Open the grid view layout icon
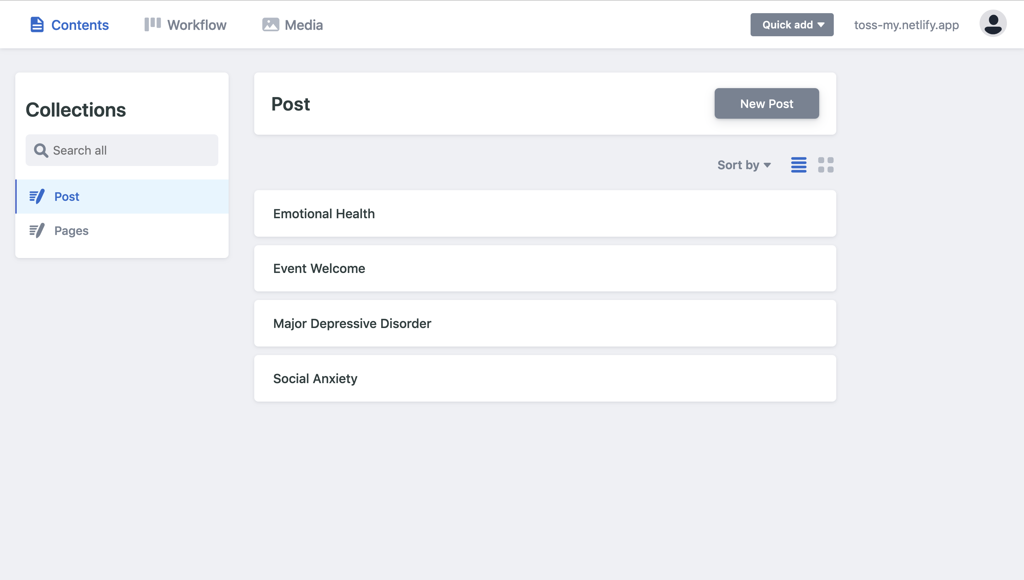Screen dimensions: 1024x580 pyautogui.click(x=826, y=165)
